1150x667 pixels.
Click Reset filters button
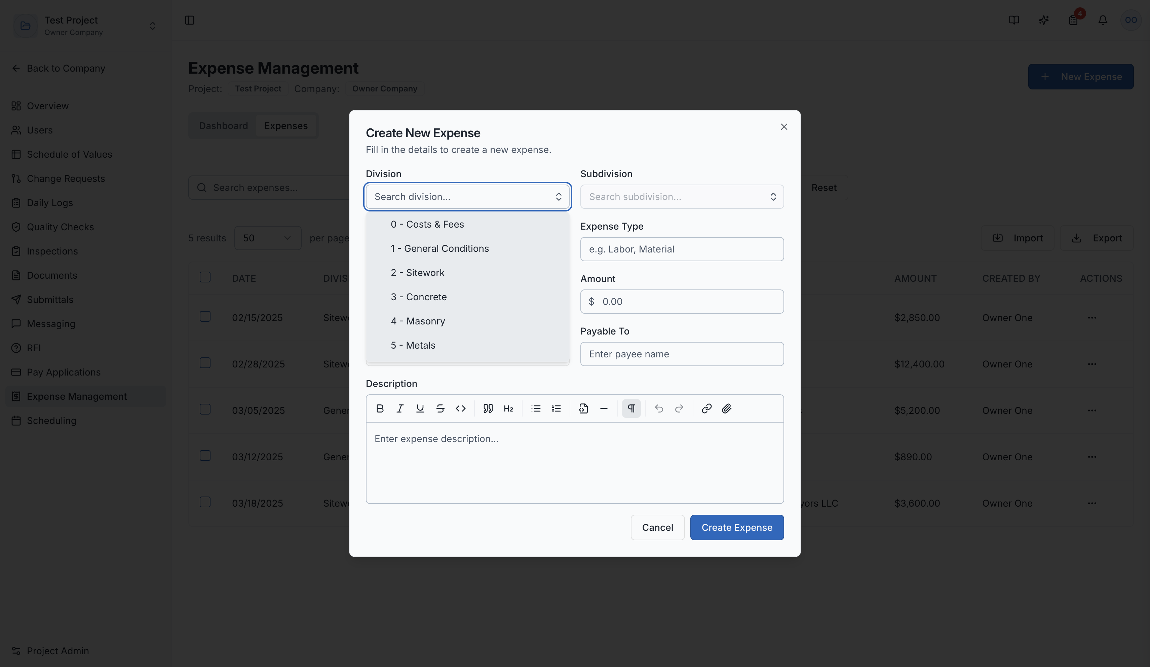(824, 188)
